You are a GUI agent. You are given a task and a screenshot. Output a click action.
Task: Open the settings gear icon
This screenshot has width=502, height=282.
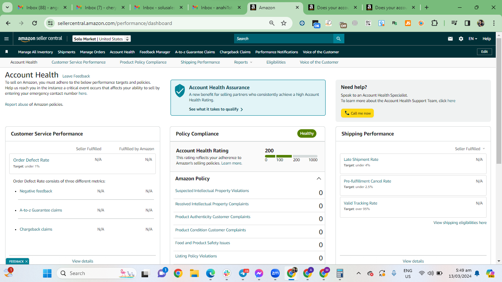click(x=461, y=39)
